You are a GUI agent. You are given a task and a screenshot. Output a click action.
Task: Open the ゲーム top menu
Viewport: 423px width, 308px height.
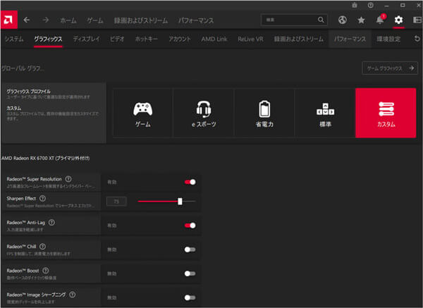[x=95, y=20]
